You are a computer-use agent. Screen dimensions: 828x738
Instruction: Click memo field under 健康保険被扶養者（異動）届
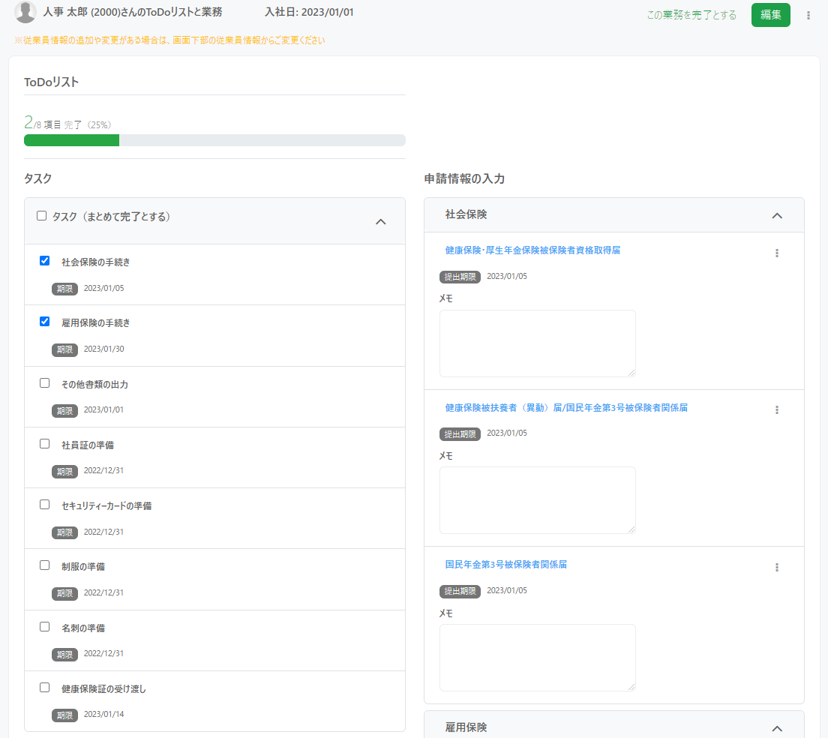point(538,500)
